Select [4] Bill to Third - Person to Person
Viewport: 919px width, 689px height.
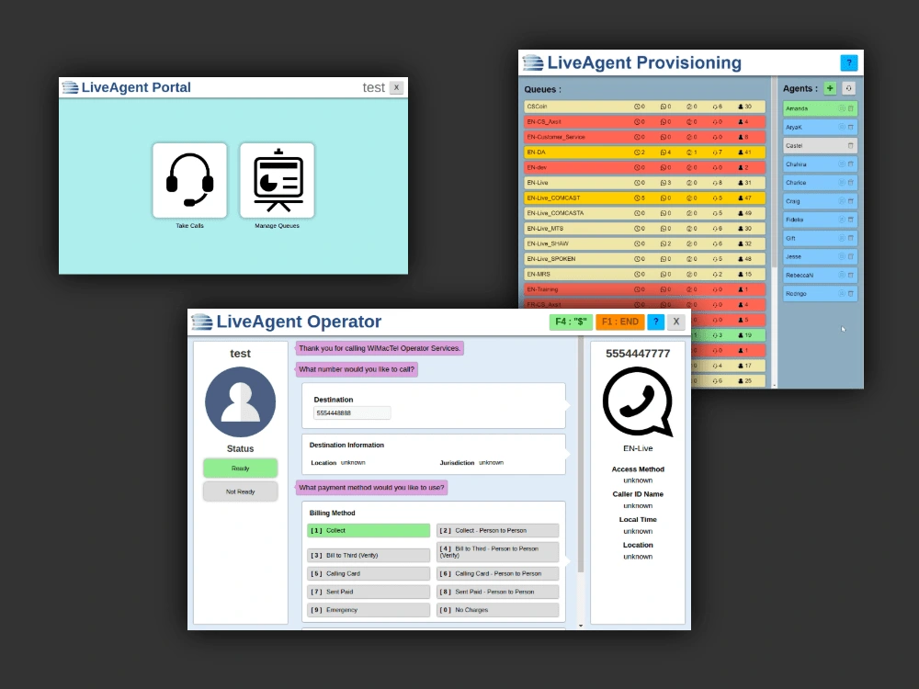(x=497, y=552)
